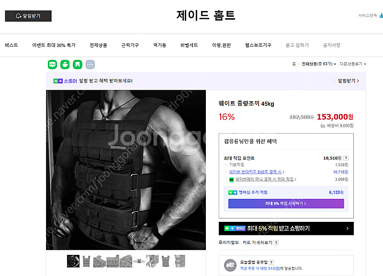Open the 네이버페이 머니 결제 시 최대 적립 link
Screen dimensions: 383x276
pyautogui.click(x=266, y=179)
